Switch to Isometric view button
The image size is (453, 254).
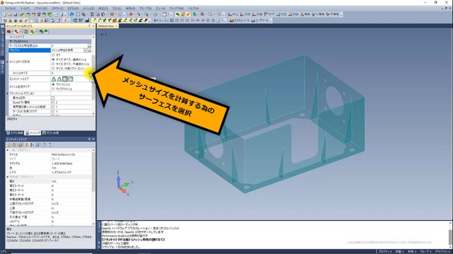click(305, 15)
